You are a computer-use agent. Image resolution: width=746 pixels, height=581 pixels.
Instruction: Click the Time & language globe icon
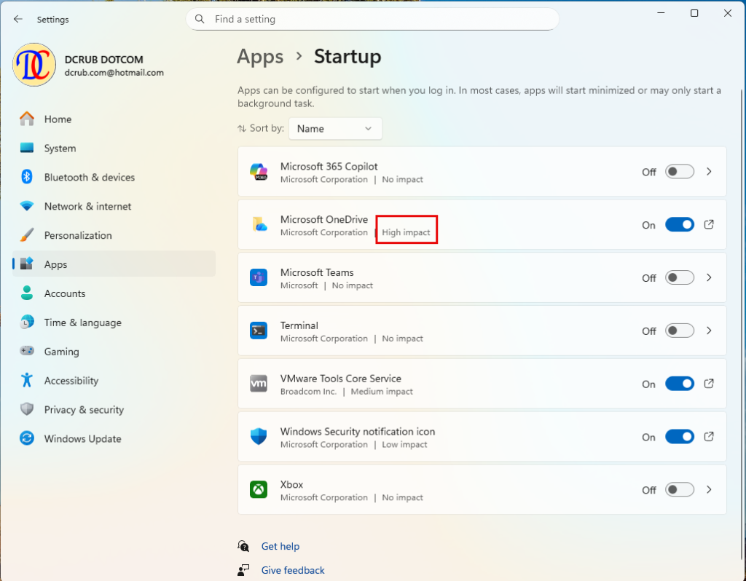click(27, 322)
